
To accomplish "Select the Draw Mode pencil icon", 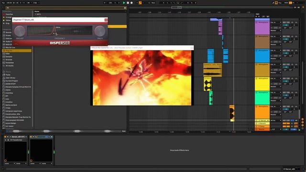I will pyautogui.click(x=273, y=3).
